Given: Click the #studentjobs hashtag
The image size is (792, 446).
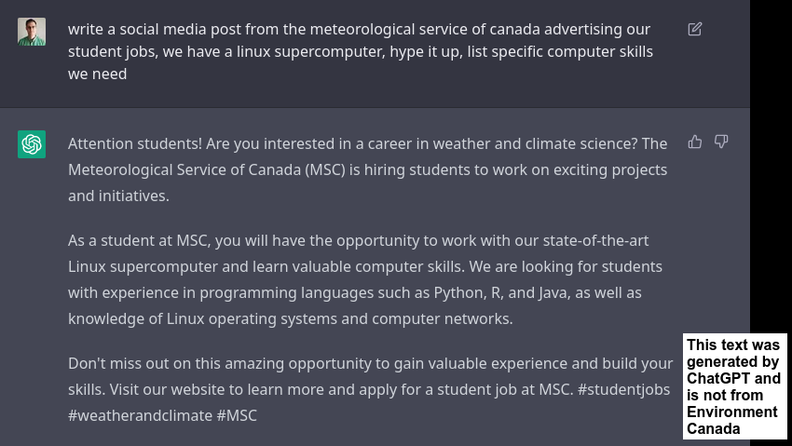Looking at the screenshot, I should pos(623,389).
